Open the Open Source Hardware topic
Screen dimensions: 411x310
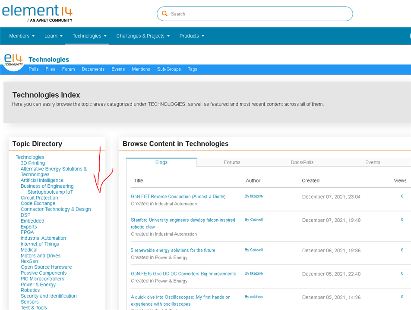click(46, 267)
